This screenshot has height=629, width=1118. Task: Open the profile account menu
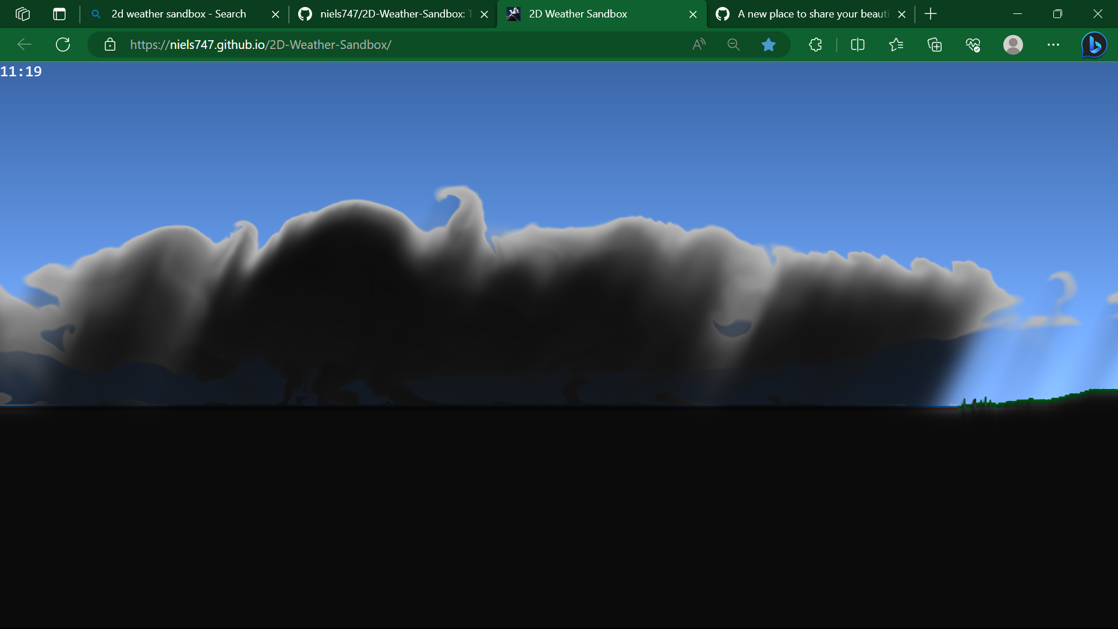[1013, 44]
